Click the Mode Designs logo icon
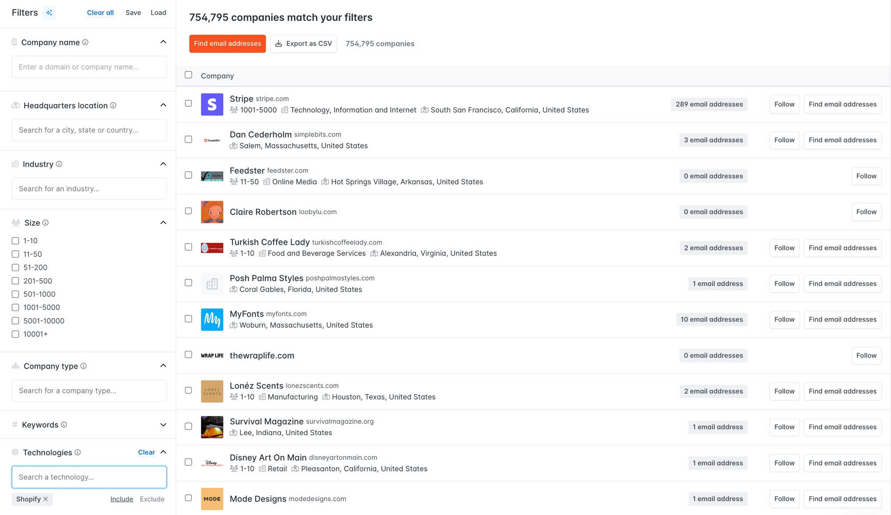Viewport: 891px width, 515px height. pyautogui.click(x=212, y=499)
